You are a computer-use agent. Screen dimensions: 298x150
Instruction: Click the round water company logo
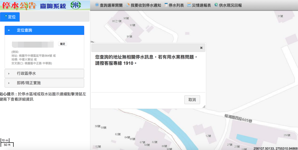point(76,5)
